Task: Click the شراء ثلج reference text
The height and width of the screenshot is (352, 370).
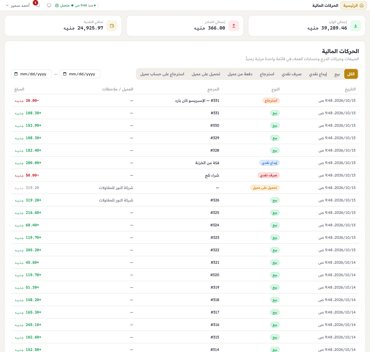Action: (x=212, y=175)
